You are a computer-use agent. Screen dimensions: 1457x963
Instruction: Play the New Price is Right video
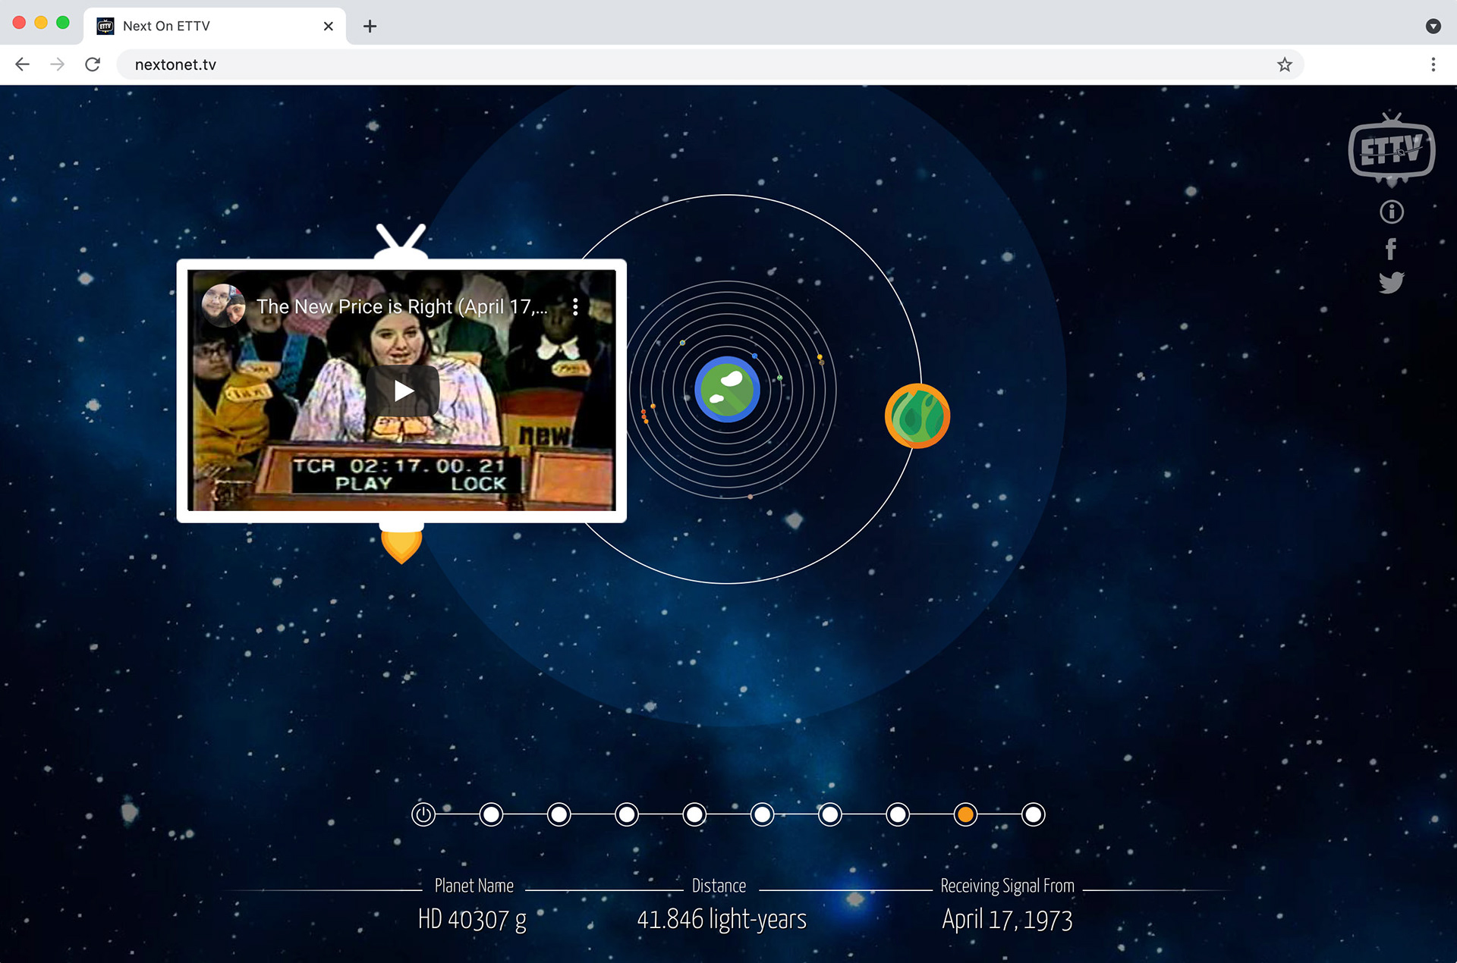click(x=403, y=391)
